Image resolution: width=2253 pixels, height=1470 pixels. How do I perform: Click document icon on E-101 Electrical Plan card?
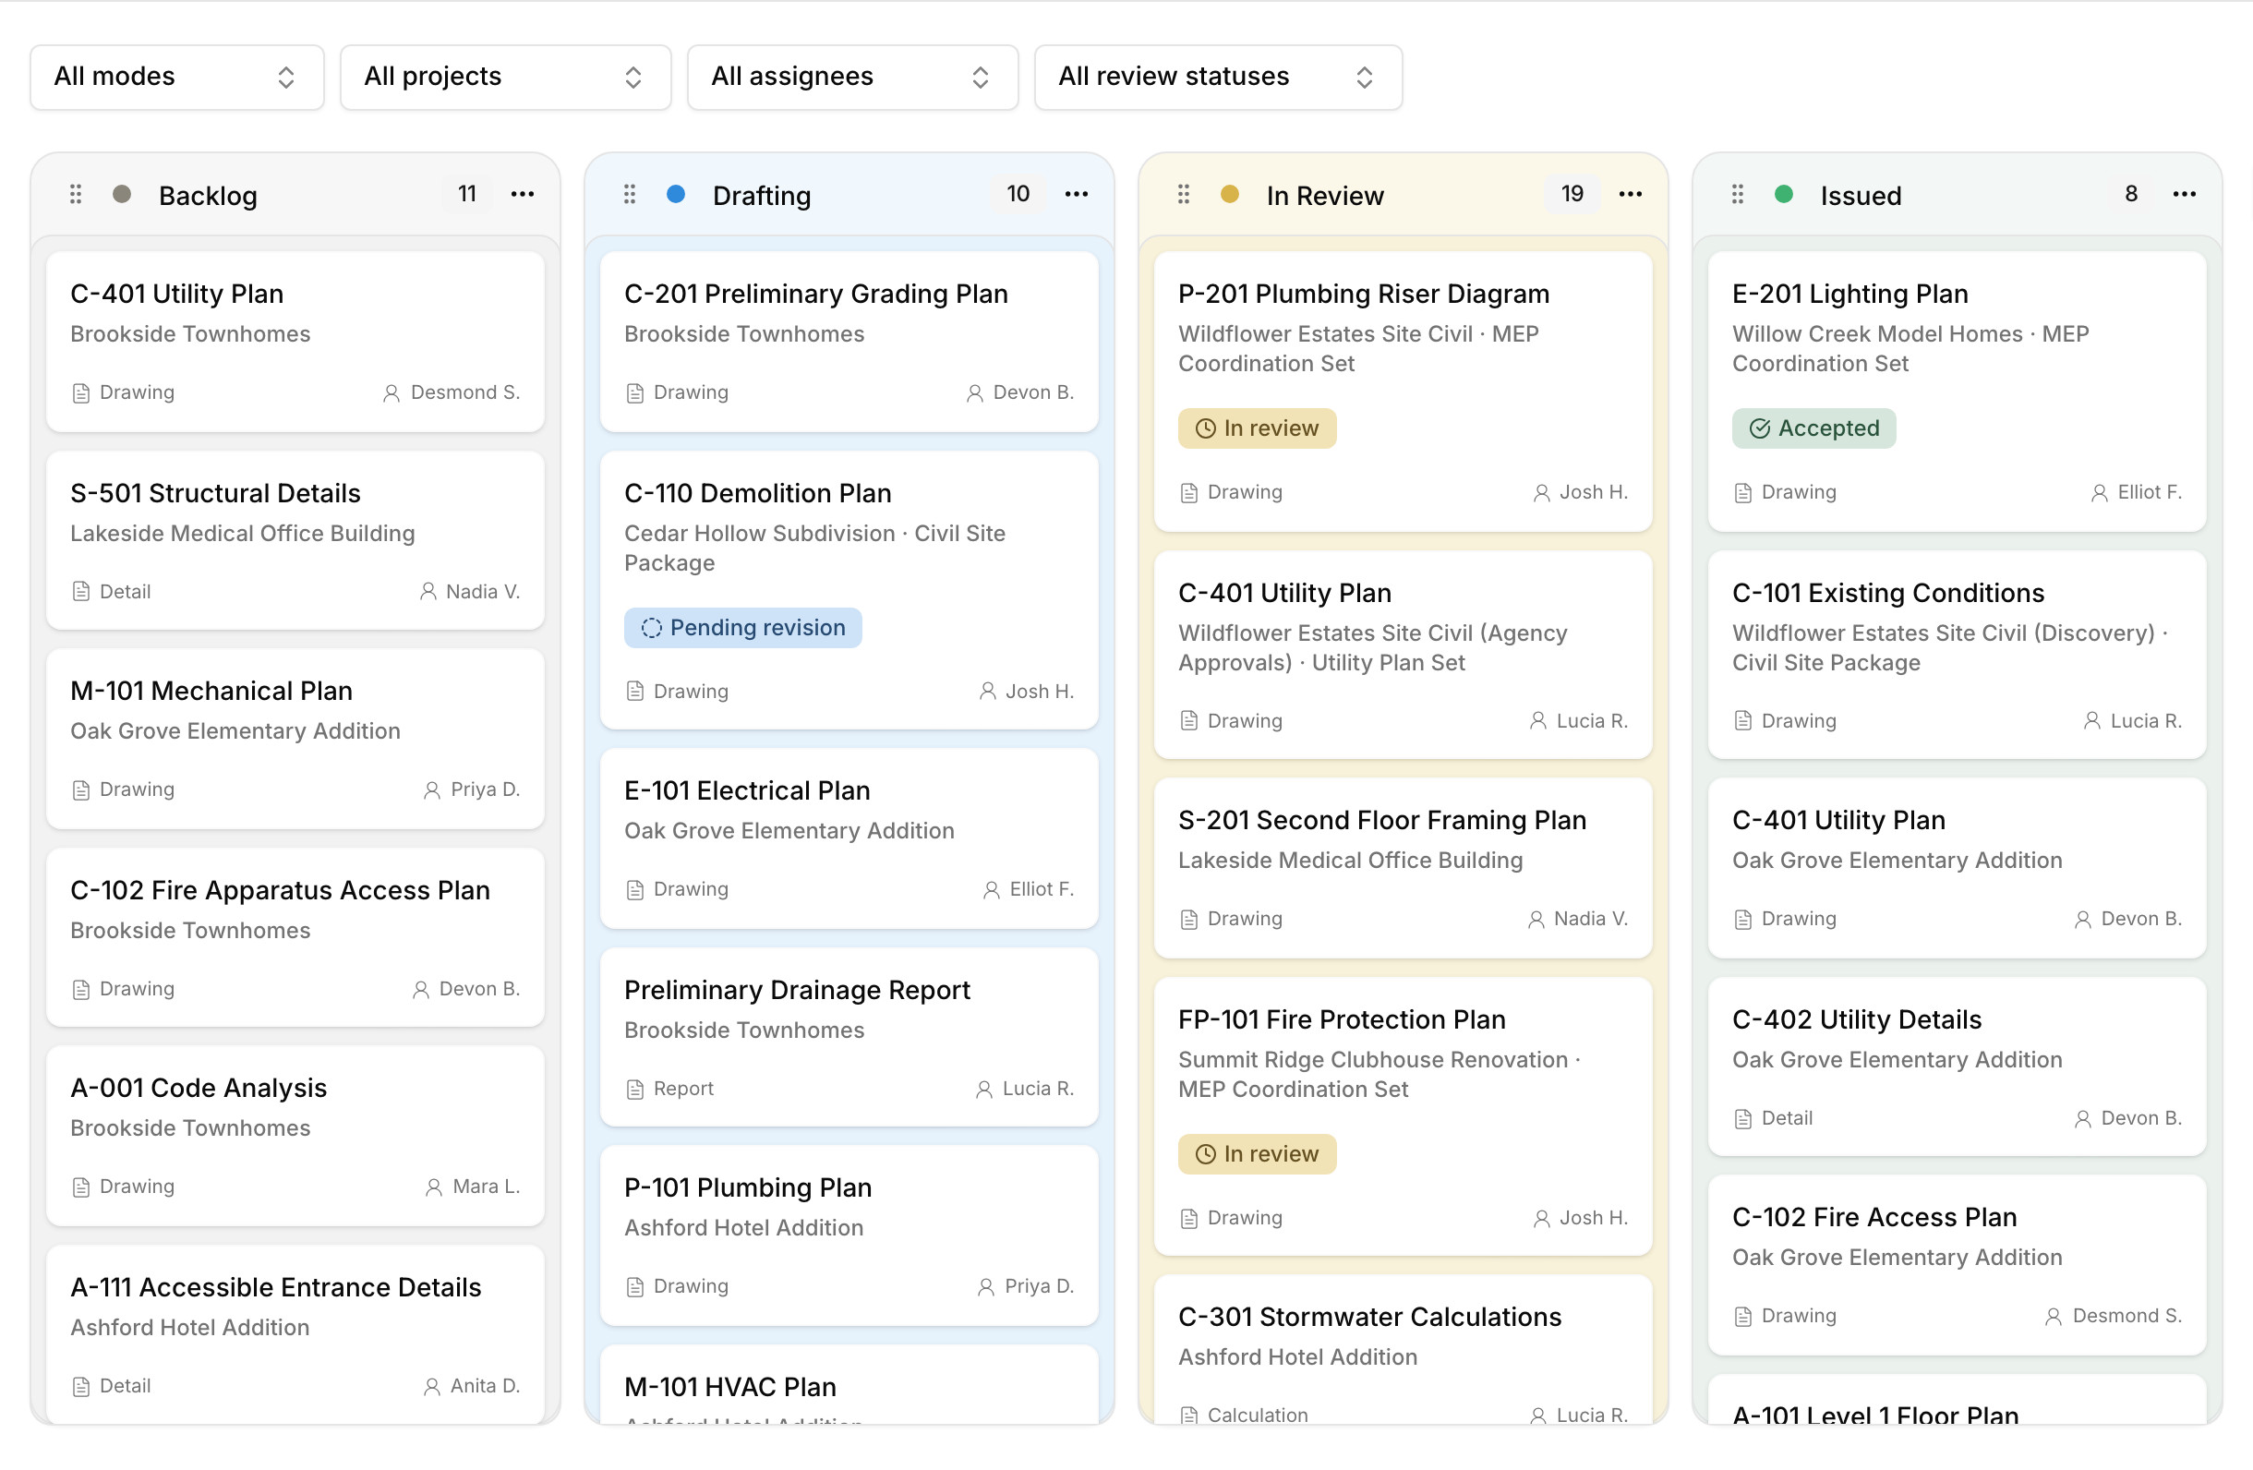[x=635, y=890]
